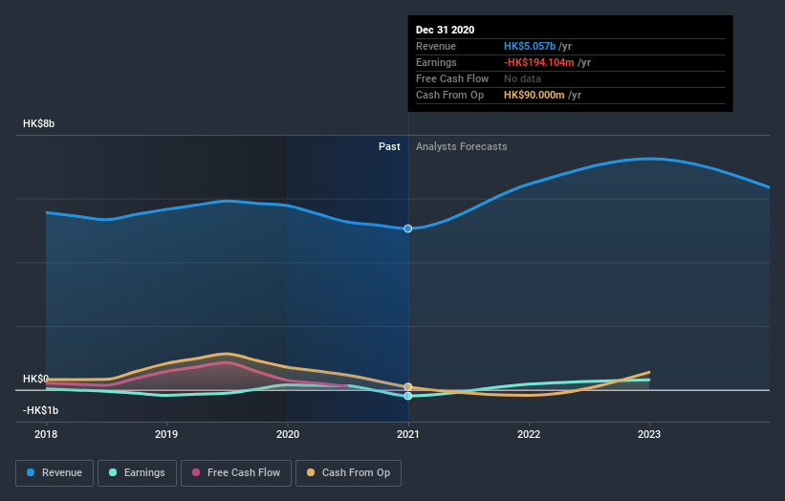The height and width of the screenshot is (501, 785).
Task: Click the pink Free Cash Flow legend dot
Action: 196,472
